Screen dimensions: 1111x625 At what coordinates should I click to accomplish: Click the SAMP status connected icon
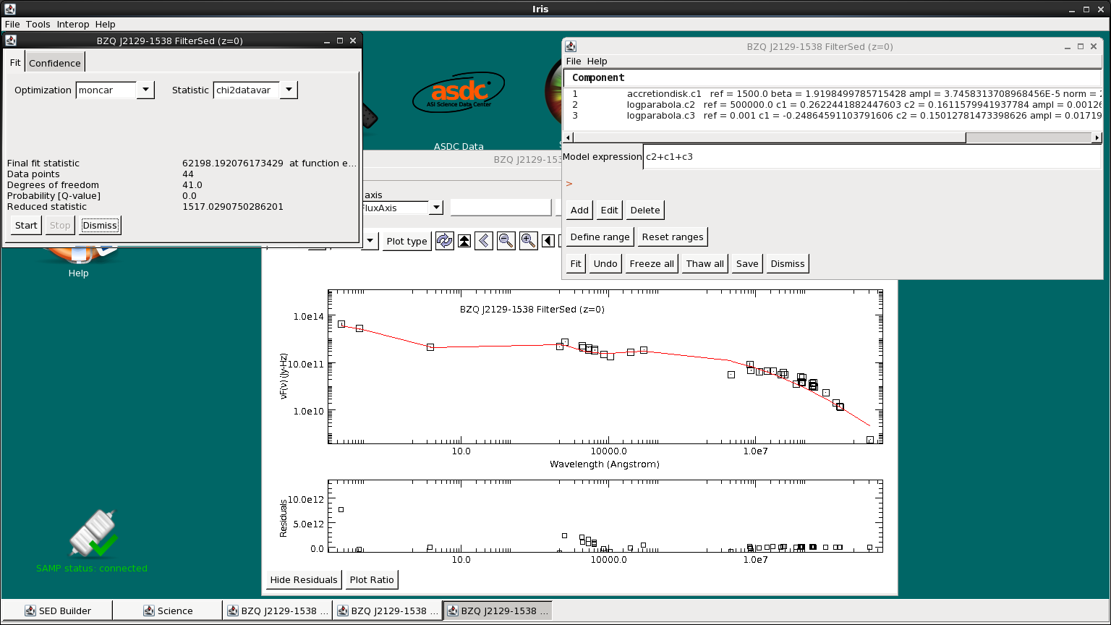(92, 534)
